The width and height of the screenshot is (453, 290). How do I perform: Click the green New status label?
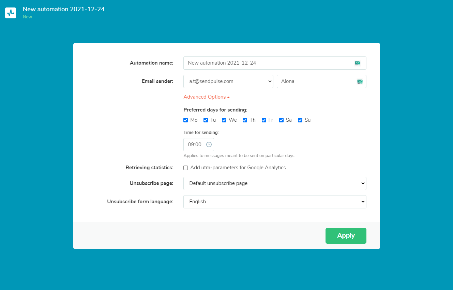[28, 17]
